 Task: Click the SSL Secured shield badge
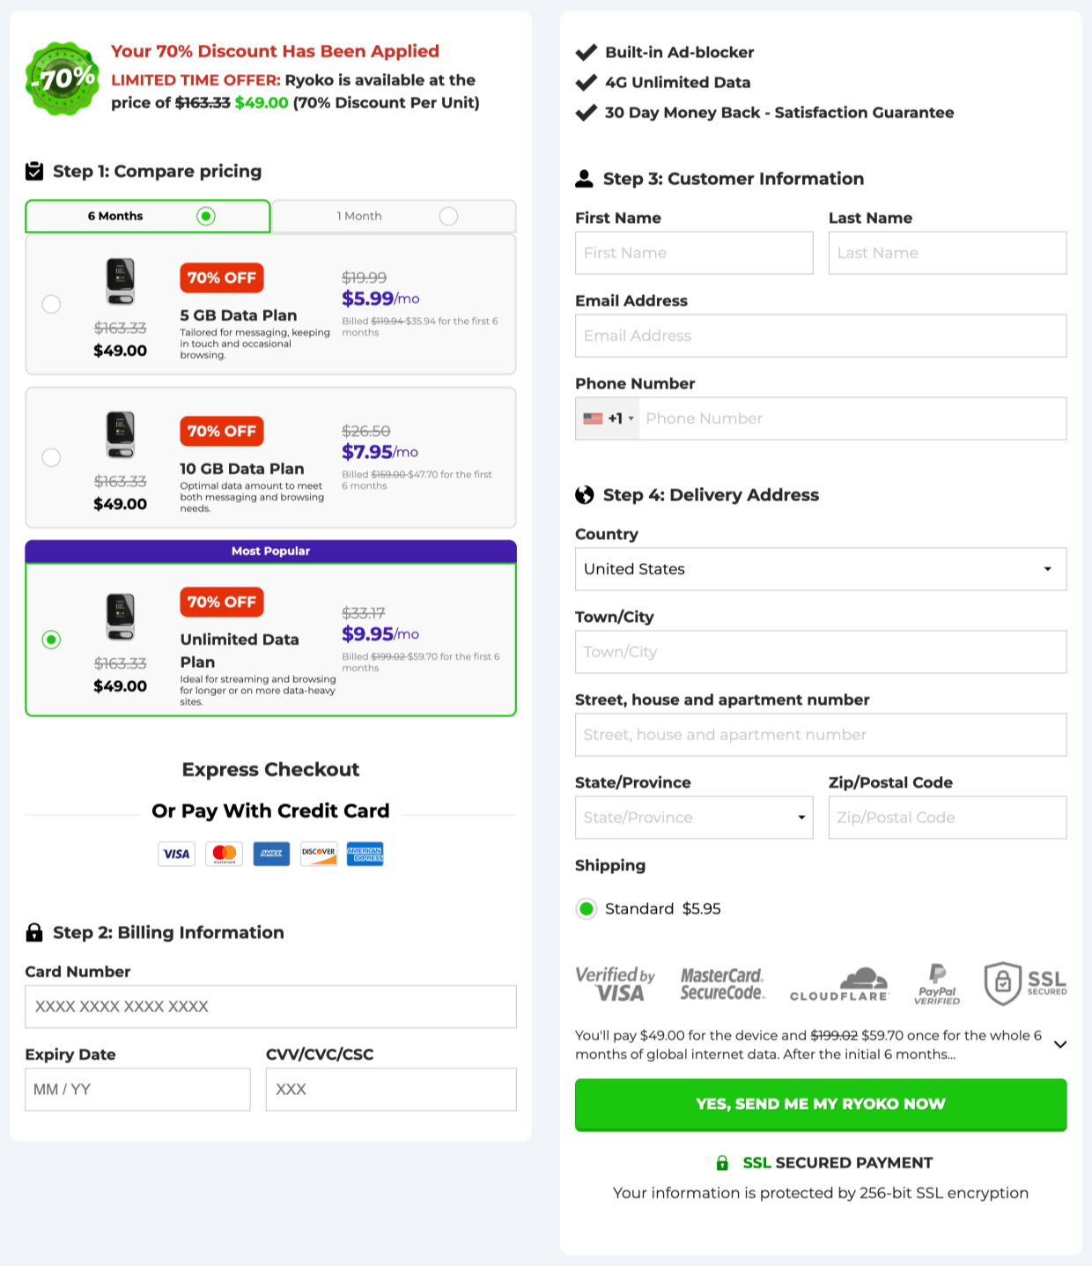click(x=1024, y=982)
